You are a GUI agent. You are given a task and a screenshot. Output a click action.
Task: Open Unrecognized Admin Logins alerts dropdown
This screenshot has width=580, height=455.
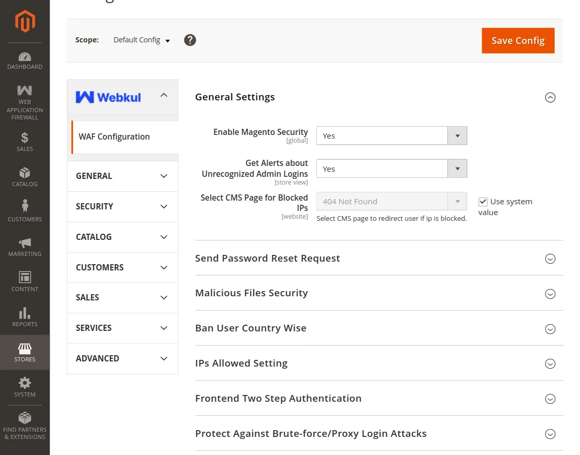pyautogui.click(x=392, y=169)
